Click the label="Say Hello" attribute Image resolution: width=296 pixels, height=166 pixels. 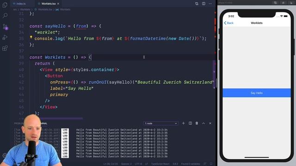(72, 89)
